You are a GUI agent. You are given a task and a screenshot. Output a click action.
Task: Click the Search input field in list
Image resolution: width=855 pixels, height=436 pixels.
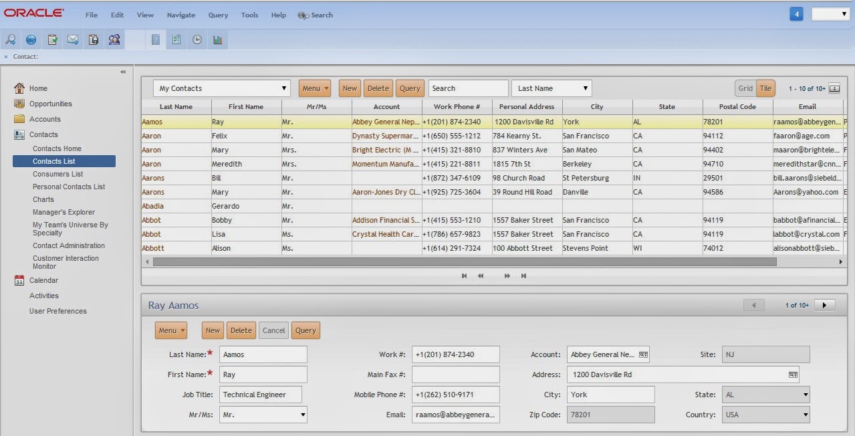coord(469,88)
